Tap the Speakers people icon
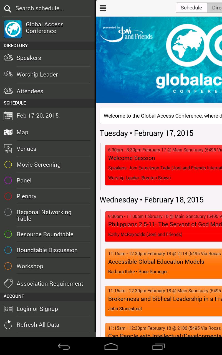The image size is (222, 355). 8,58
